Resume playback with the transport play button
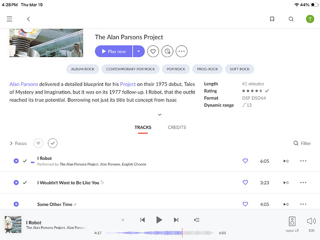 click(x=159, y=220)
